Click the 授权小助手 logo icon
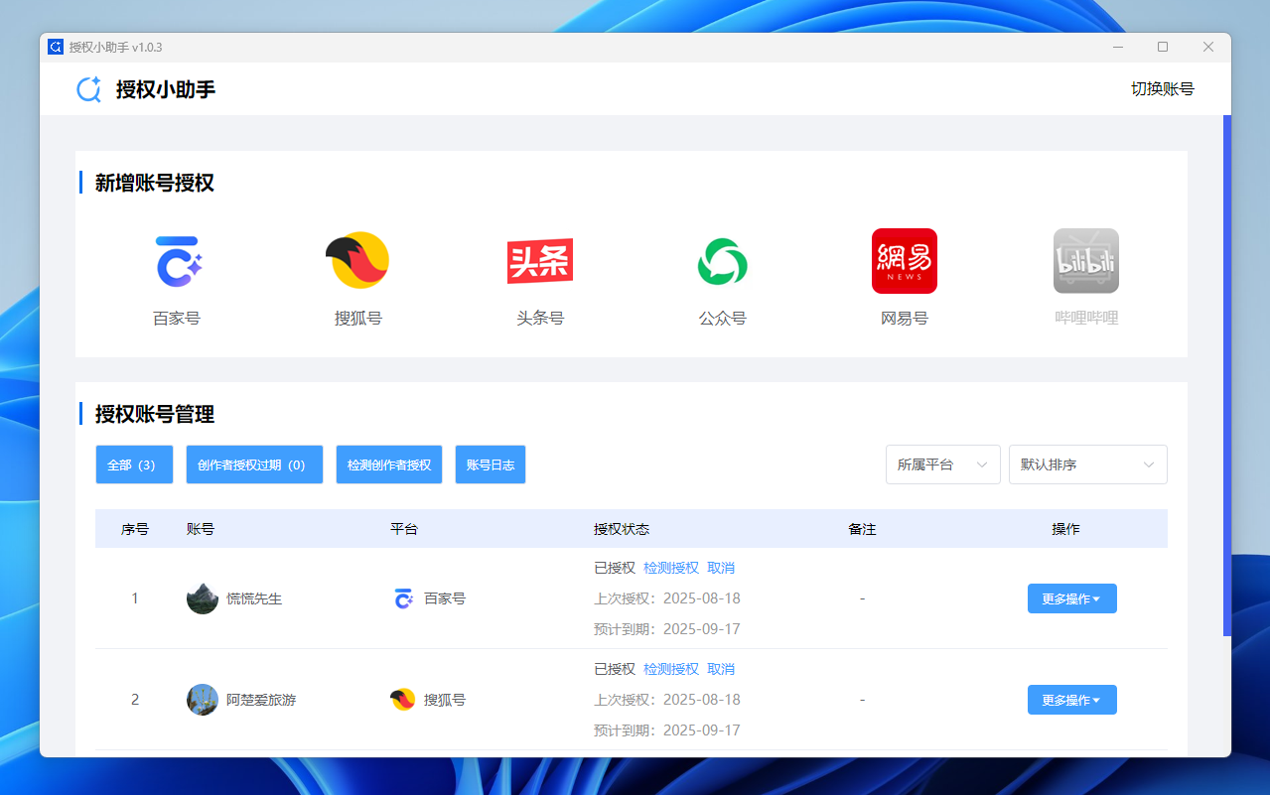This screenshot has height=795, width=1270. click(89, 89)
